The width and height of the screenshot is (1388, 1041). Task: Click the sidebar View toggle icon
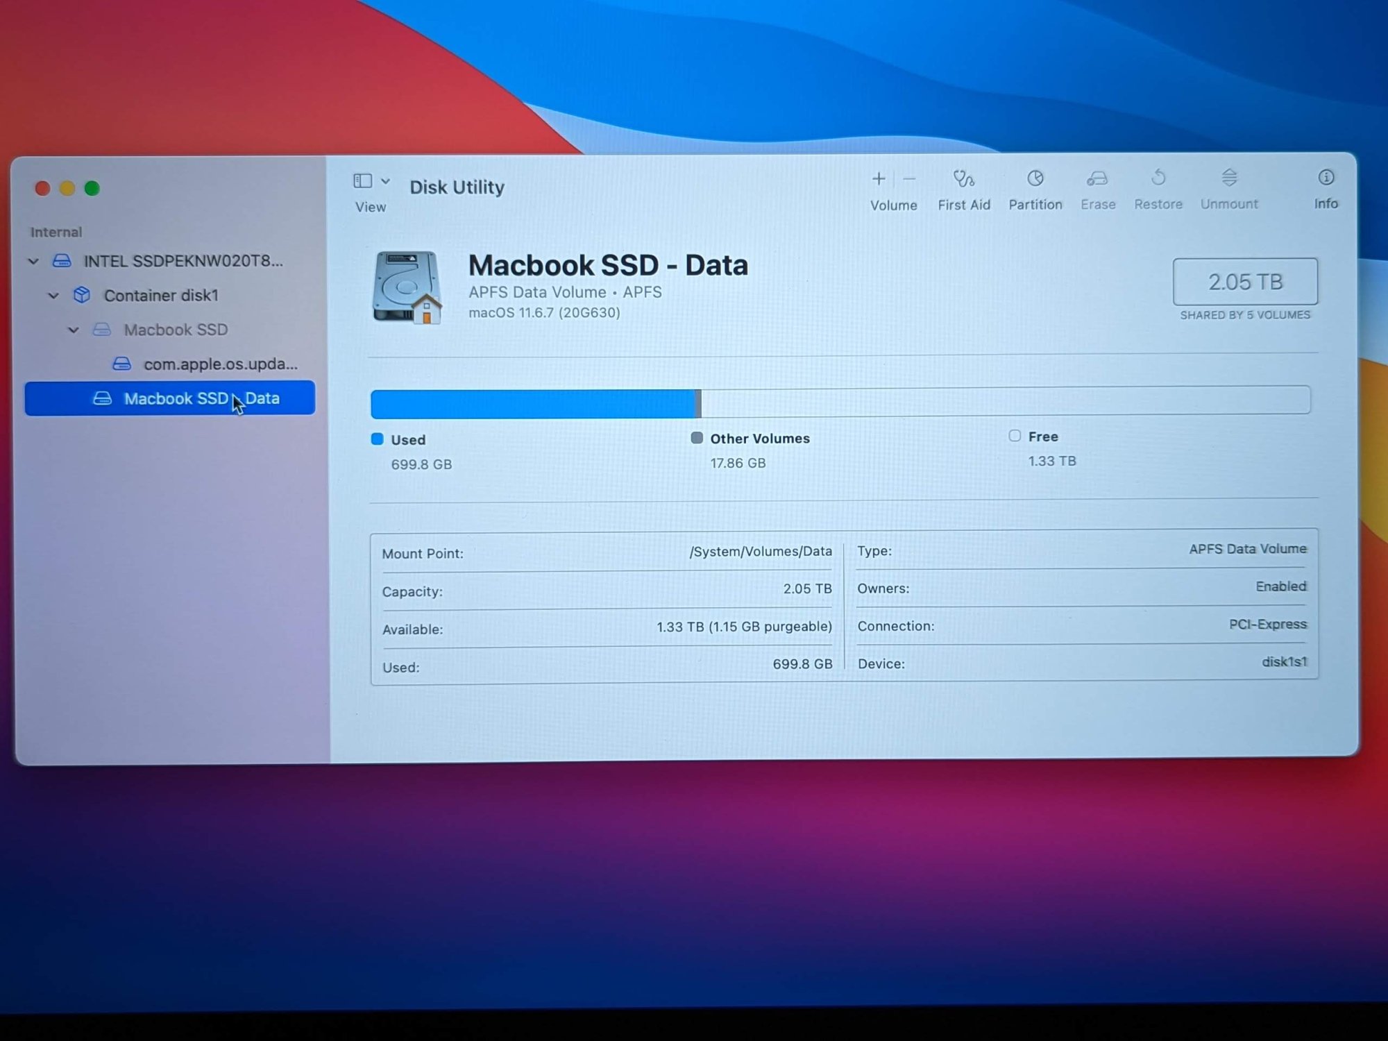tap(362, 181)
